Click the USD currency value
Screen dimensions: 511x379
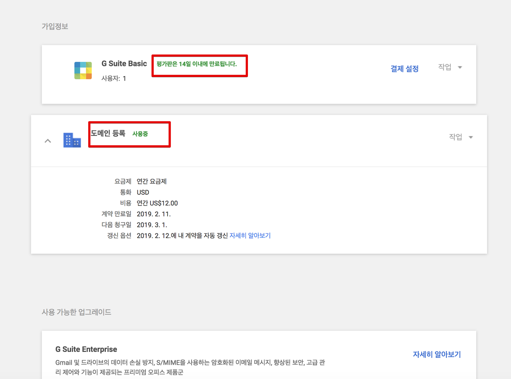[x=143, y=192]
